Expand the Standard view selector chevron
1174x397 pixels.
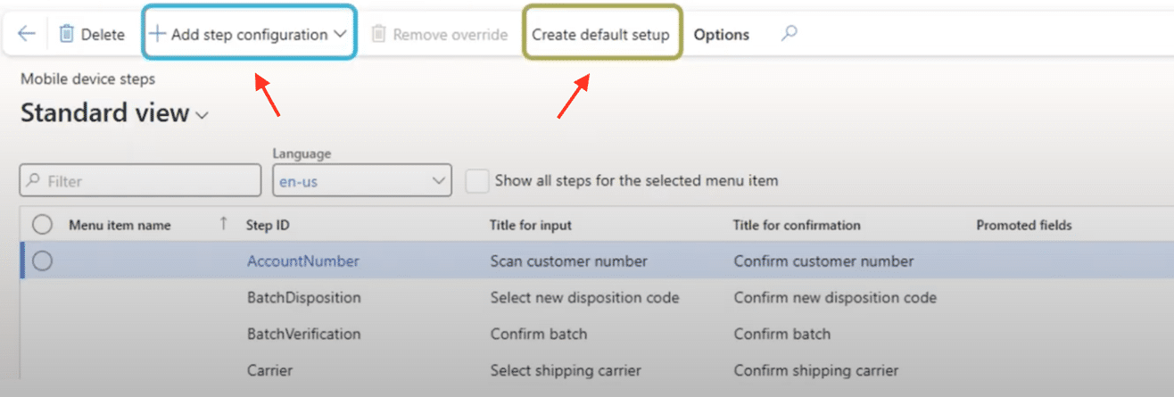203,115
